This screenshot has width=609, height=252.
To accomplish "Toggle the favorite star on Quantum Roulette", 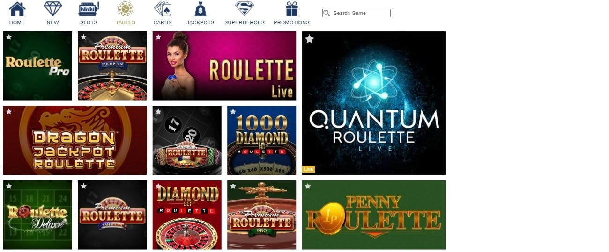I will coord(309,39).
